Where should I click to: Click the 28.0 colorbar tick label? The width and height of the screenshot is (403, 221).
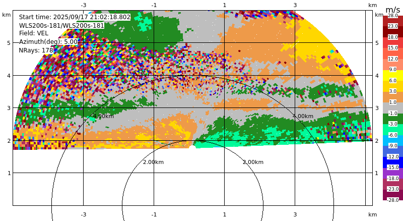(393, 16)
